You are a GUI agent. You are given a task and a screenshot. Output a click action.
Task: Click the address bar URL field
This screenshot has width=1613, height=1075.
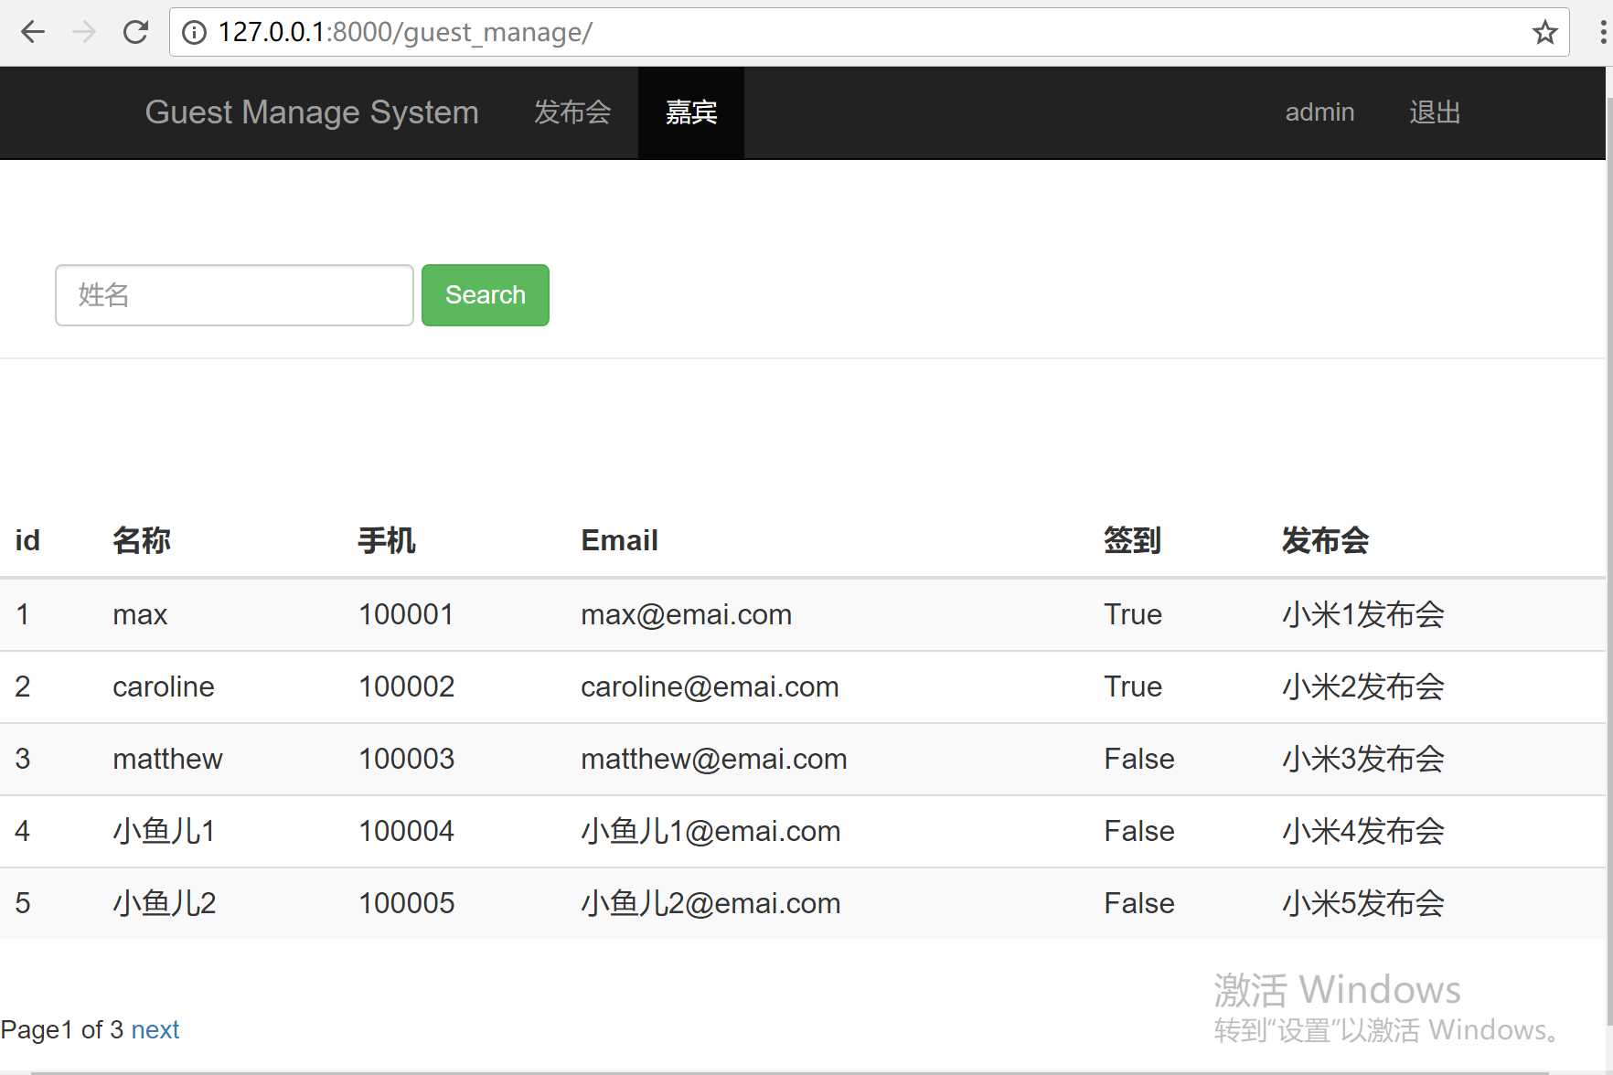(869, 33)
